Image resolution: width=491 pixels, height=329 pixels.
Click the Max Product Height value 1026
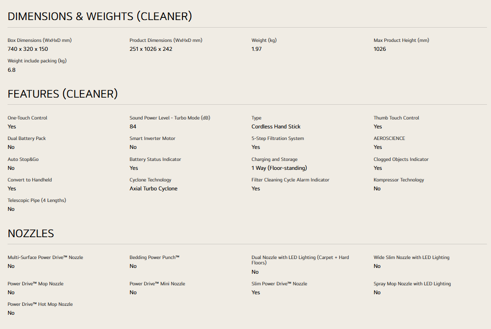[x=380, y=49]
